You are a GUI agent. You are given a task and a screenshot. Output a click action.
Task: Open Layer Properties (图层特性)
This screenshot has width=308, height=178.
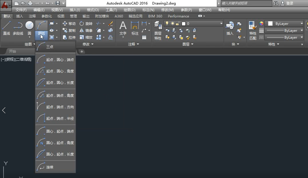coord(158,31)
